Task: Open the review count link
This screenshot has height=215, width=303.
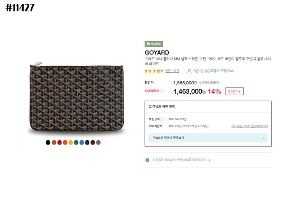Action: [172, 71]
